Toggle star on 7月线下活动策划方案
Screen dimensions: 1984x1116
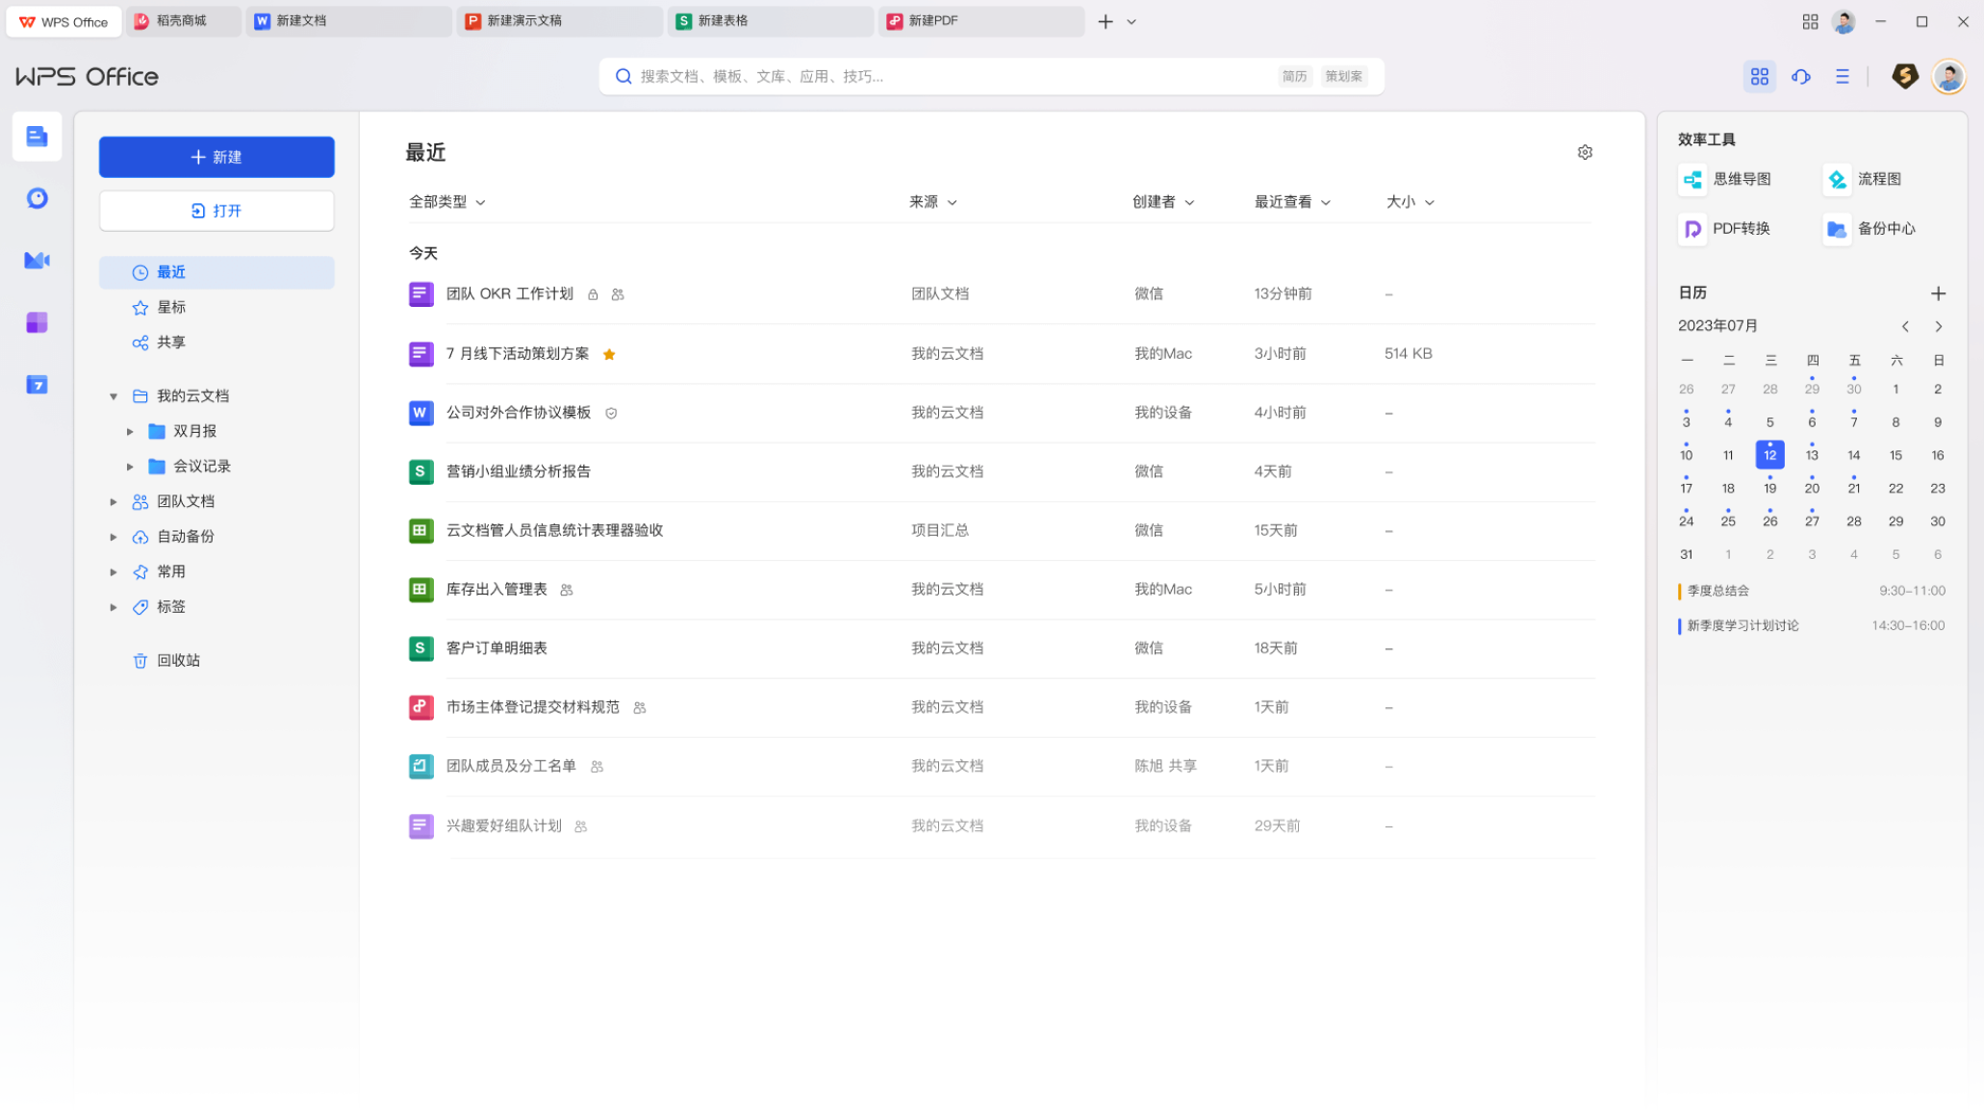pyautogui.click(x=609, y=354)
